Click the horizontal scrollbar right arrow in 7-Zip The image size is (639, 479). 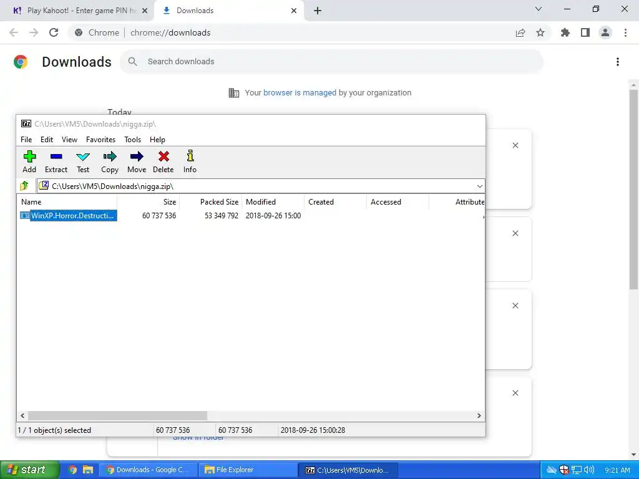479,416
